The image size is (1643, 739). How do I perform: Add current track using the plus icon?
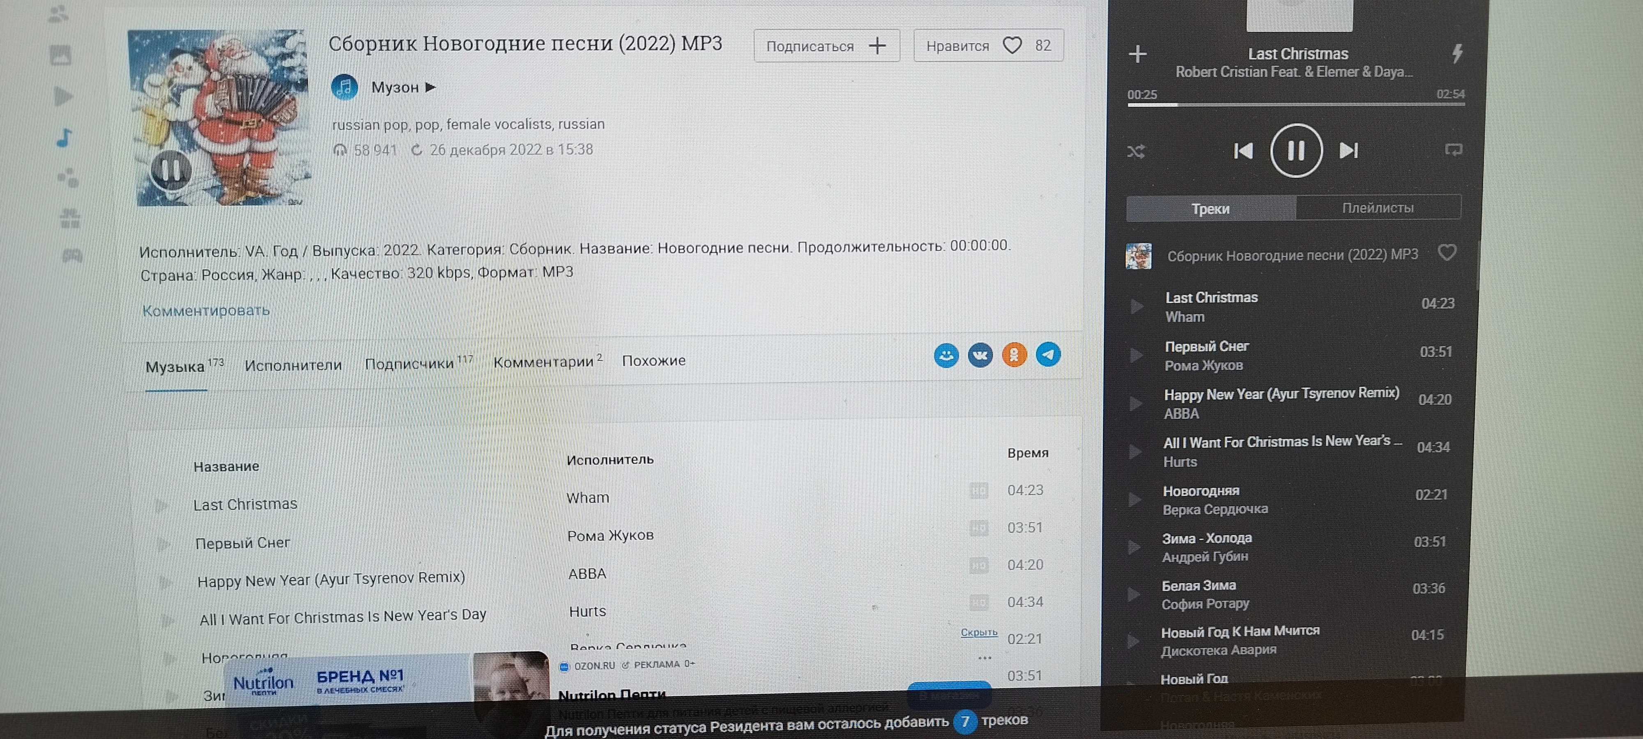pyautogui.click(x=1137, y=54)
